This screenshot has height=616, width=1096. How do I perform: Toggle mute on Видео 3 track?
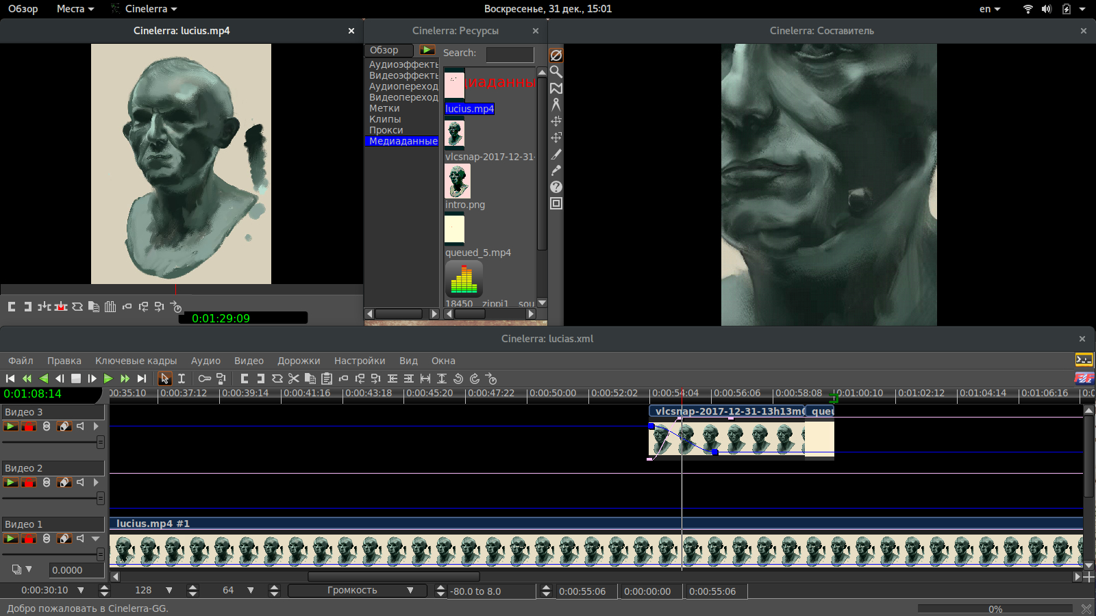[x=81, y=426]
